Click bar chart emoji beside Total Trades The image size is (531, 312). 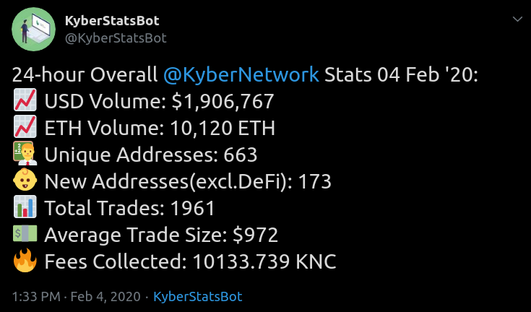[x=25, y=207]
